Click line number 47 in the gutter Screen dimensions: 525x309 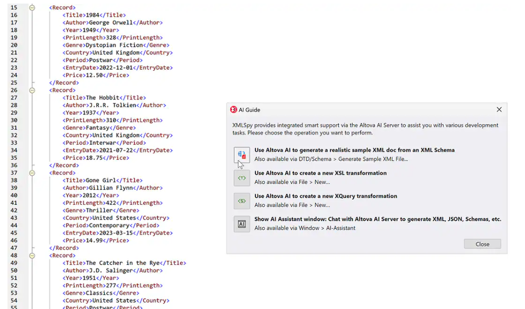coord(14,248)
